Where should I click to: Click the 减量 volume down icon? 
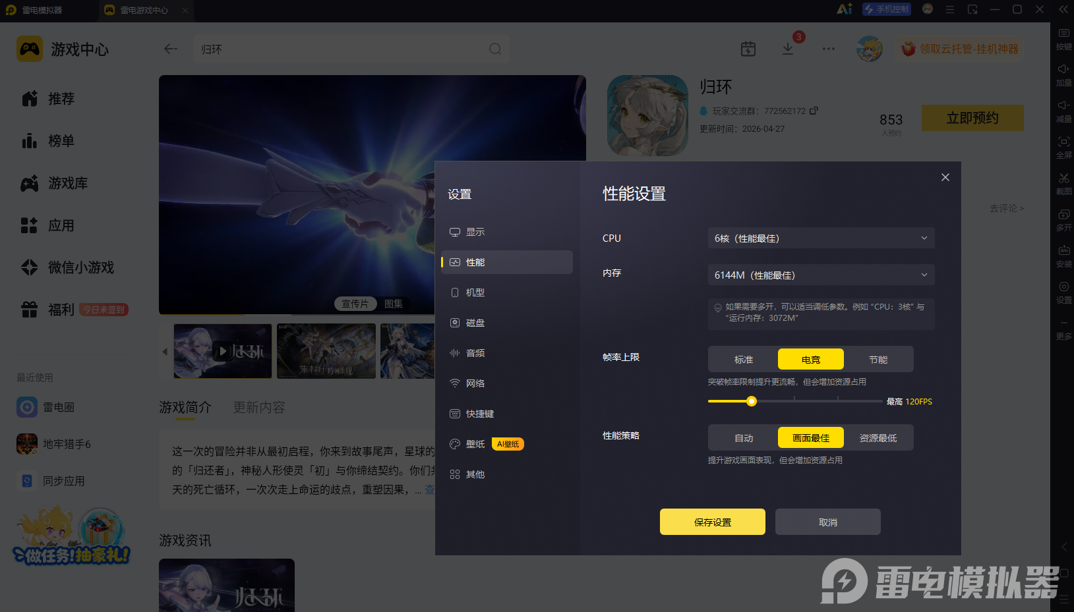pyautogui.click(x=1063, y=112)
